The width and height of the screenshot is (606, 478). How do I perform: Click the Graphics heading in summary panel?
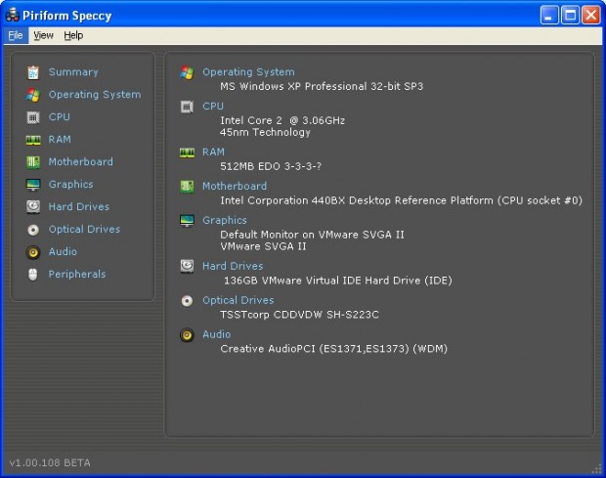click(225, 220)
